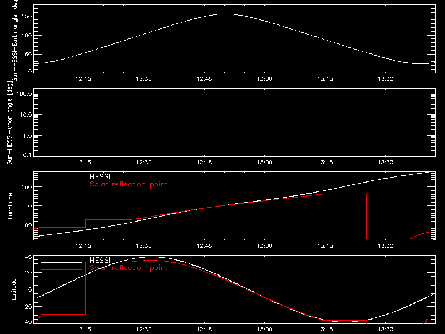
Task: Select the -20 label on Latitude axis
Action: 26,307
